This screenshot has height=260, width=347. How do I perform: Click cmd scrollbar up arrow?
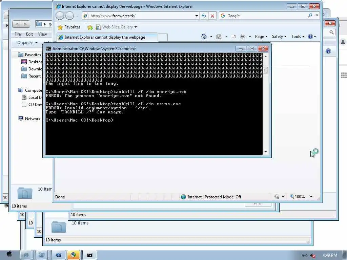click(266, 56)
